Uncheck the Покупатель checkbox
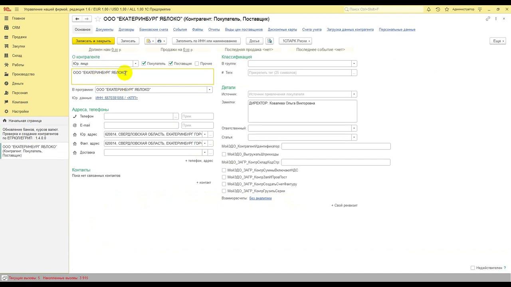511x287 pixels. coord(144,63)
